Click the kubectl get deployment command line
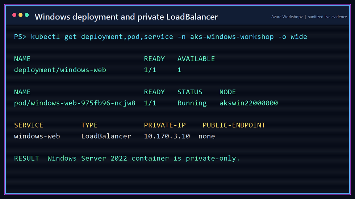Image resolution: width=355 pixels, height=199 pixels. pyautogui.click(x=160, y=37)
